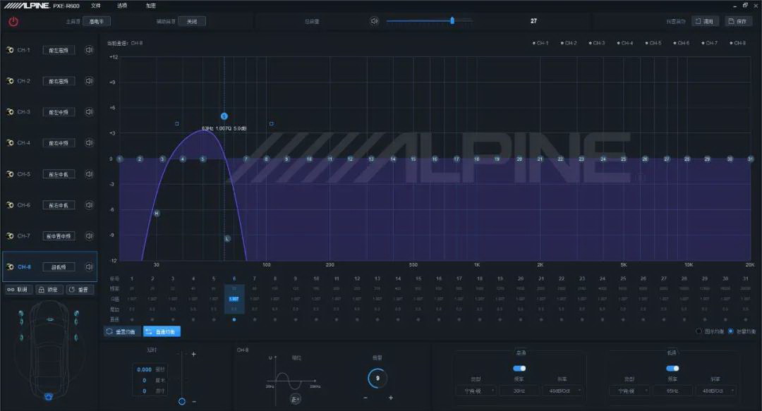The height and width of the screenshot is (411, 762).
Task: Select the center speaker on the car diagram
Action: [x=50, y=319]
